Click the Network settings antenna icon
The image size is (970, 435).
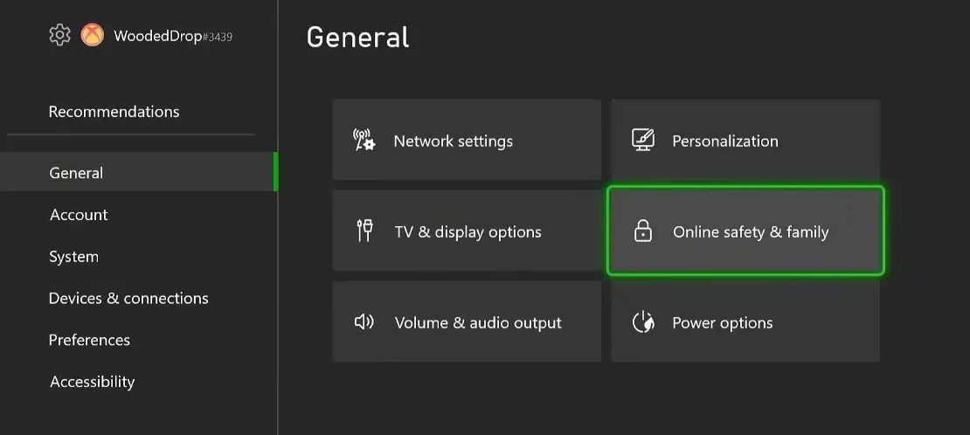point(364,141)
